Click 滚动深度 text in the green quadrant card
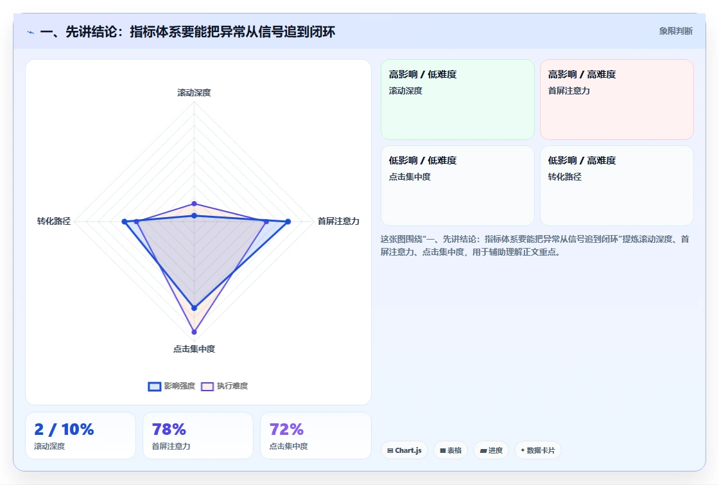Image resolution: width=719 pixels, height=485 pixels. pos(406,91)
